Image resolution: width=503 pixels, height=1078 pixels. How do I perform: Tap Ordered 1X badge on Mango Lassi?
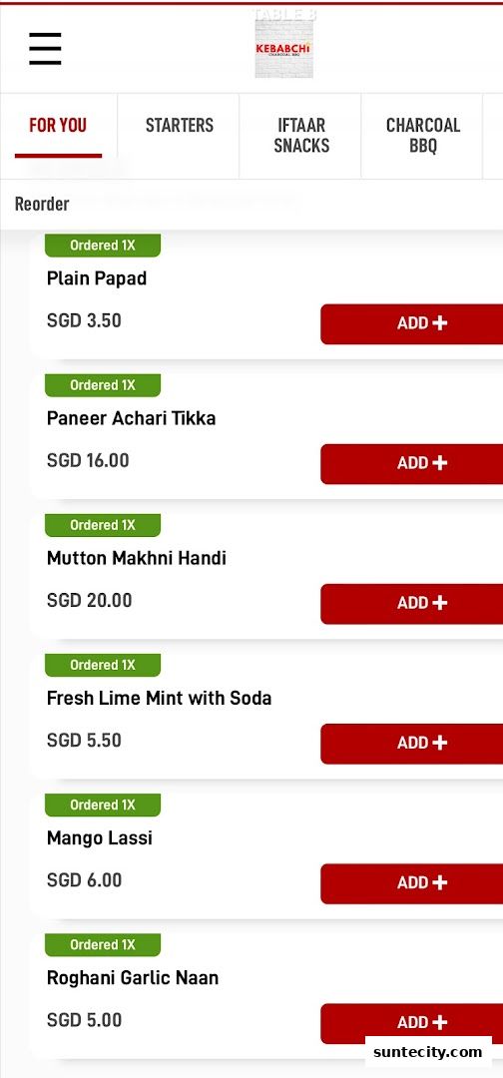coord(103,806)
